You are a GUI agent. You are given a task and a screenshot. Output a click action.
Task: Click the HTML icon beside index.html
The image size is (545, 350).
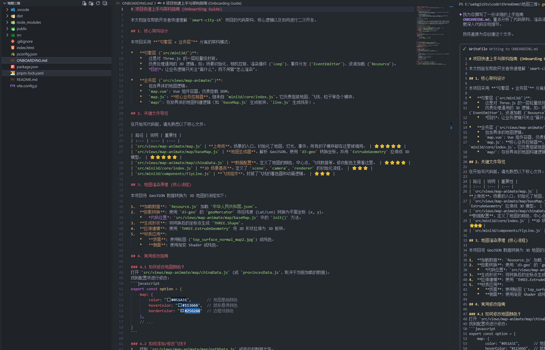pyautogui.click(x=13, y=48)
